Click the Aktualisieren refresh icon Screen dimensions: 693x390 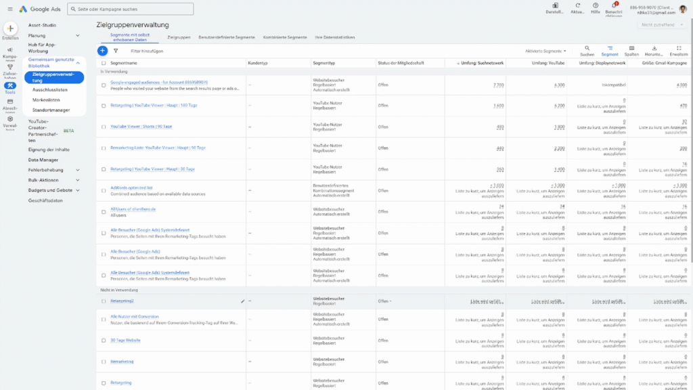point(578,5)
